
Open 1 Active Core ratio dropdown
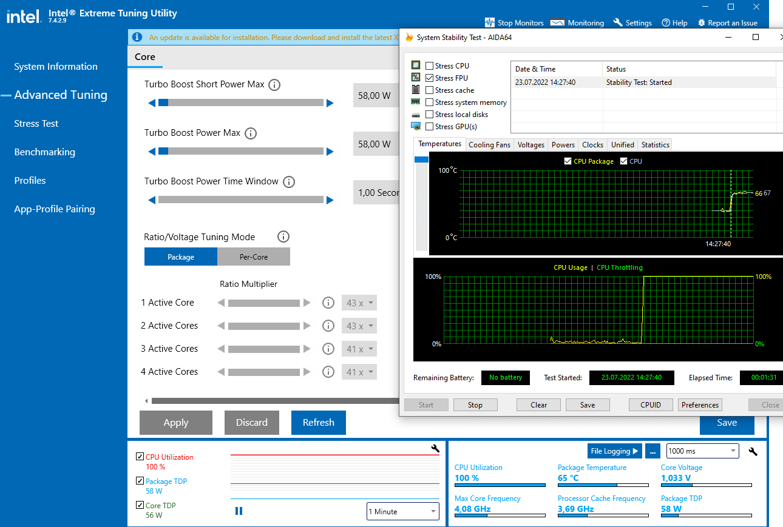pyautogui.click(x=359, y=303)
